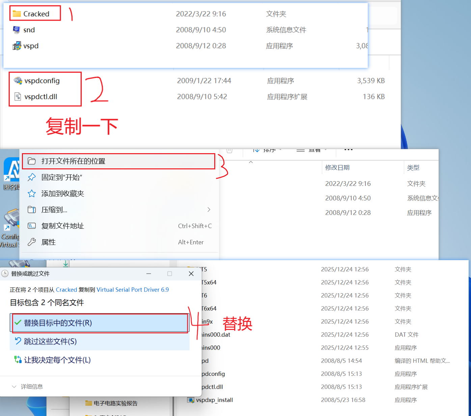Viewport: 471px width, 416px height.
Task: Select the 编译的 HTML 帮助文 type cell
Action: tap(422, 361)
